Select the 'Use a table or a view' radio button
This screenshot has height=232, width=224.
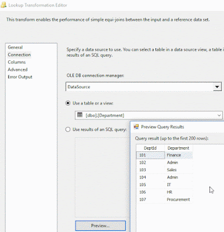[x=68, y=103]
